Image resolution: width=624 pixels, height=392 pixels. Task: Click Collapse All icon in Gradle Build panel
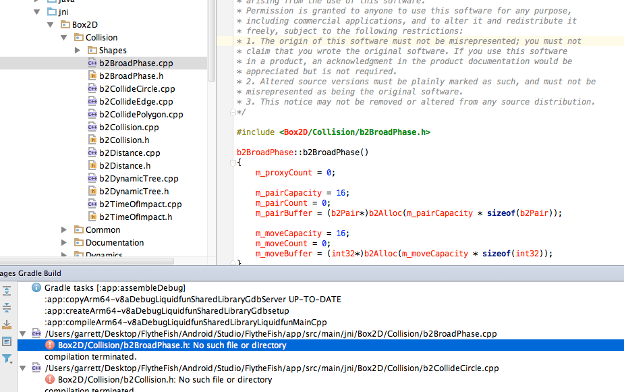click(7, 307)
